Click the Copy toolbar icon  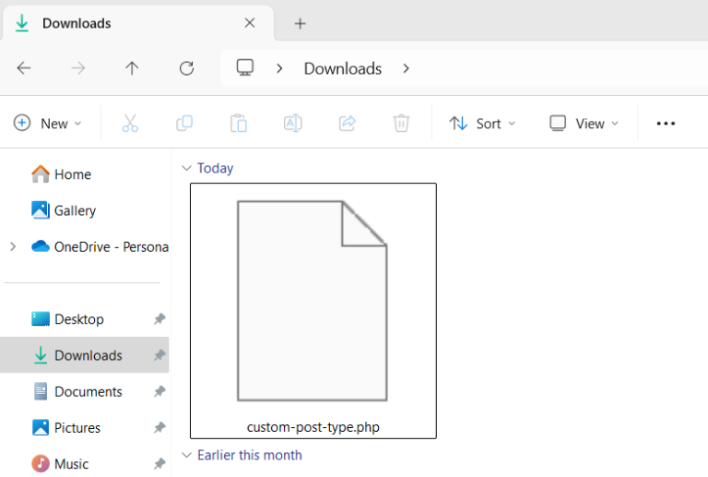184,123
